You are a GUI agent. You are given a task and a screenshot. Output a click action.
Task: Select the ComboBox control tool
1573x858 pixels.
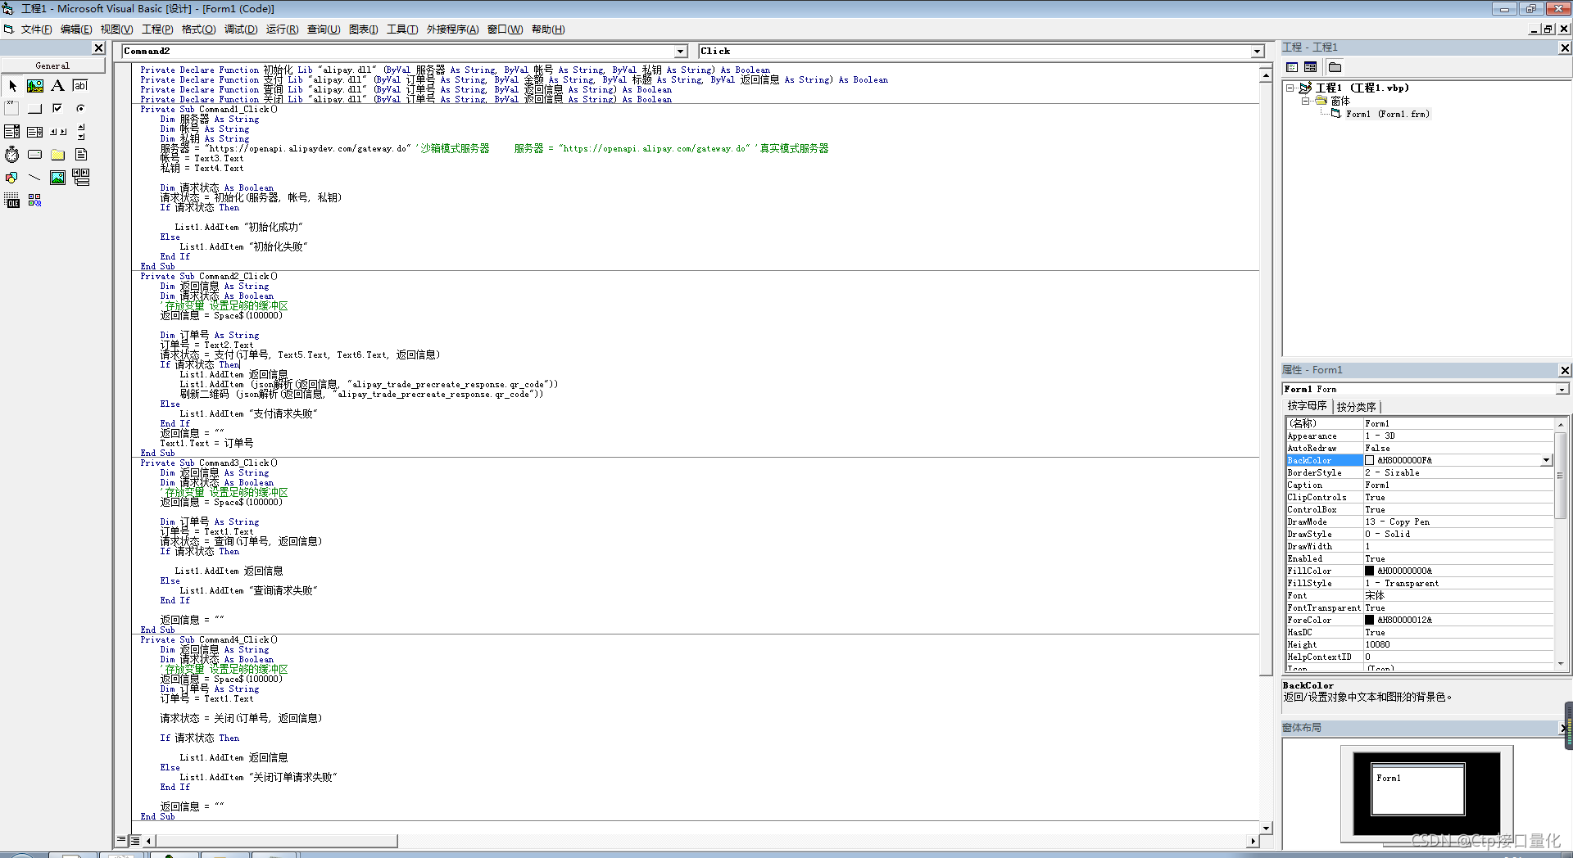tap(12, 132)
